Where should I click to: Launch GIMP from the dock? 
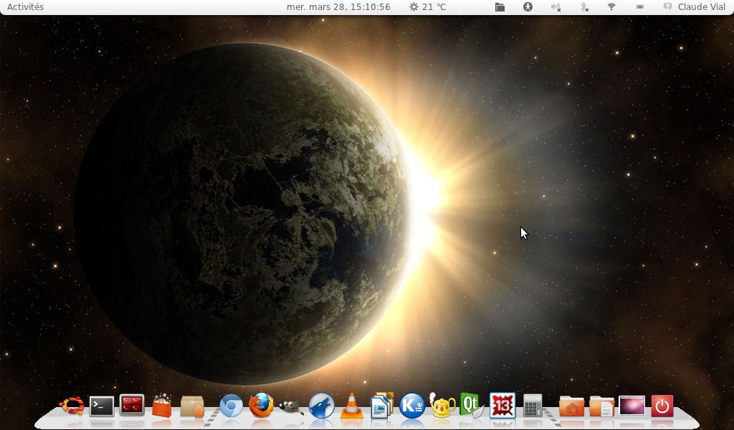click(x=291, y=406)
